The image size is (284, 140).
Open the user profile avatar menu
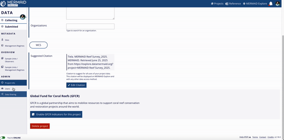pos(278,4)
